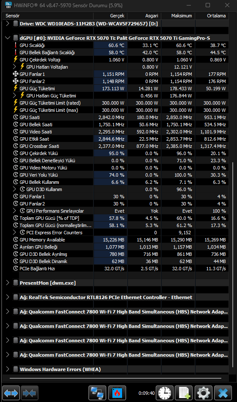The width and height of the screenshot is (237, 402).
Task: Collapse the dGPU NVIDIA GeForce RTX 5070 Ti group
Action: [8, 38]
